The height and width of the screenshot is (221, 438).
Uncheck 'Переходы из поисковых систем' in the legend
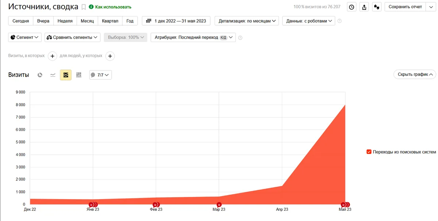369,152
